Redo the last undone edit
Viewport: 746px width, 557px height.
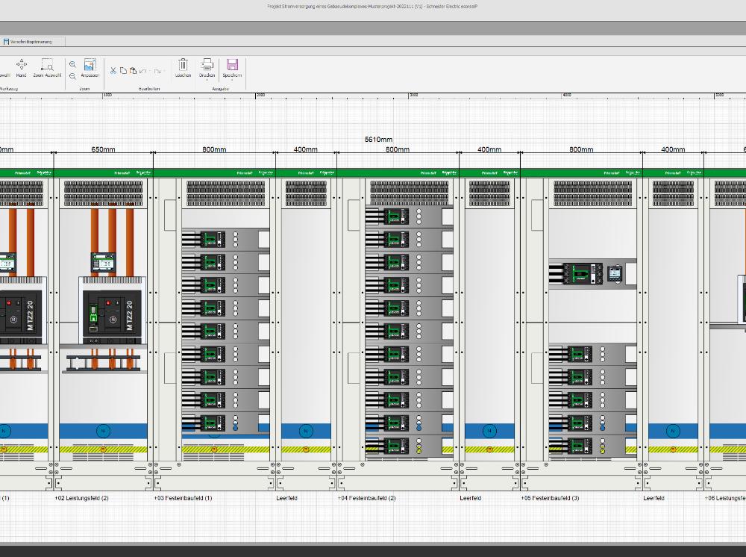[157, 71]
